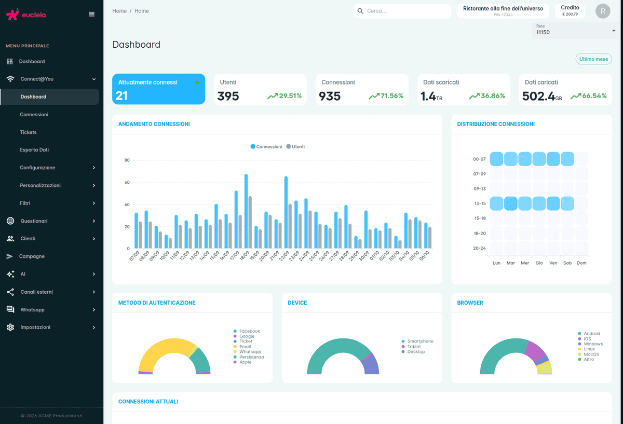Click the green online status dot
The image size is (623, 424).
(x=197, y=82)
